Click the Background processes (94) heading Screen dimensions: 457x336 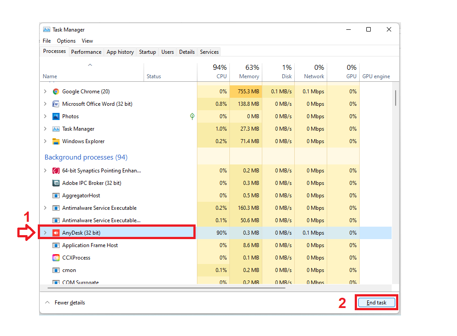tap(86, 157)
